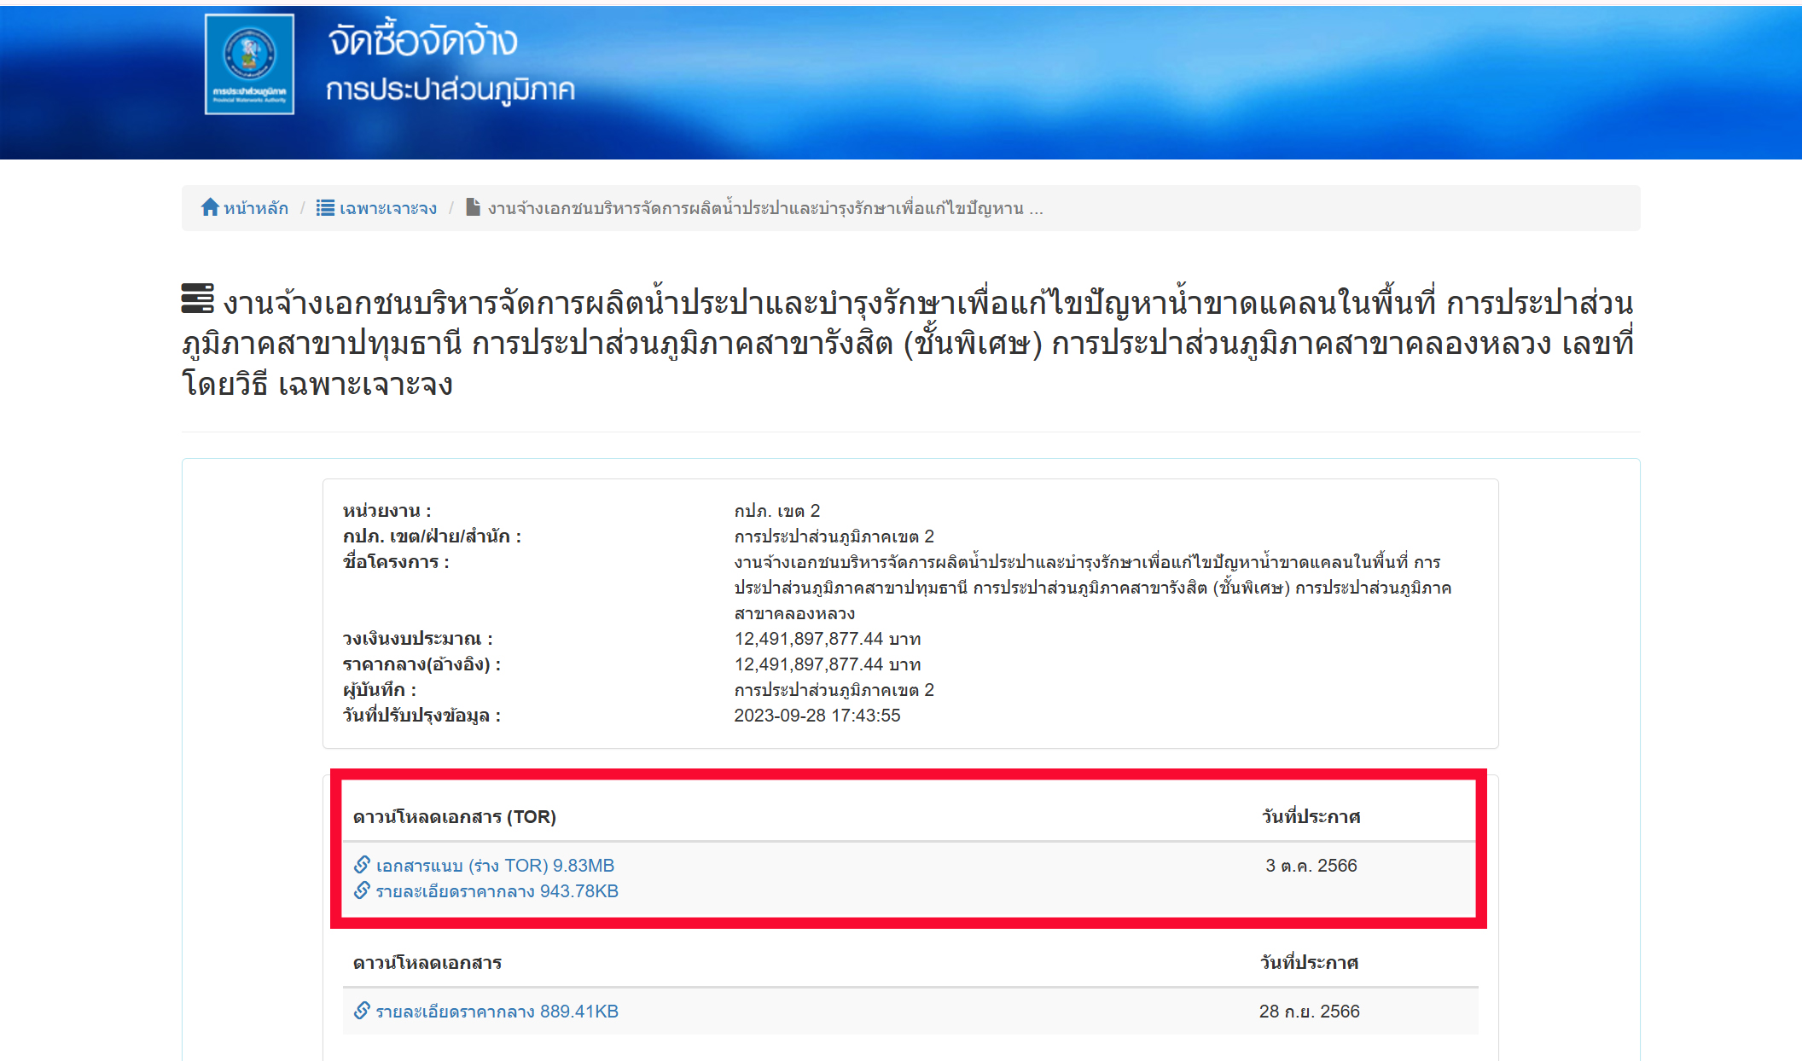Click the document icon in breadcrumb
The width and height of the screenshot is (1802, 1061).
[473, 207]
